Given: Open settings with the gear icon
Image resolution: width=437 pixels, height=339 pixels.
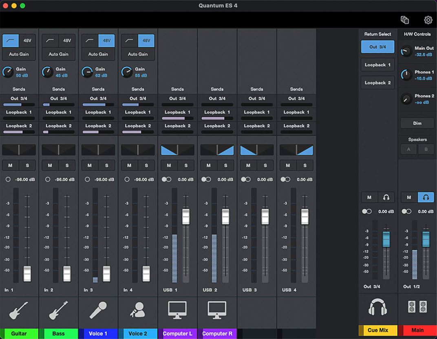Looking at the screenshot, I should click(x=428, y=20).
